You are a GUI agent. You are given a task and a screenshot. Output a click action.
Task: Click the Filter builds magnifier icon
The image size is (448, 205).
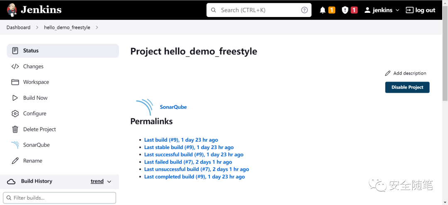[x=9, y=198]
